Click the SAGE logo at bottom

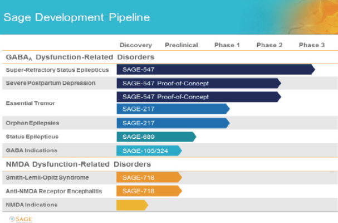point(21,219)
